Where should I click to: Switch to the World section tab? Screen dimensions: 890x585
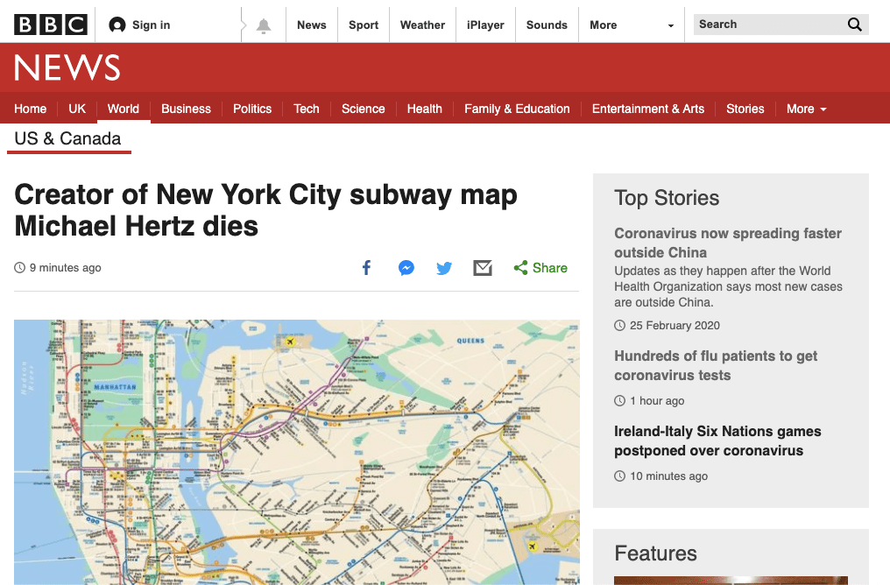click(123, 109)
